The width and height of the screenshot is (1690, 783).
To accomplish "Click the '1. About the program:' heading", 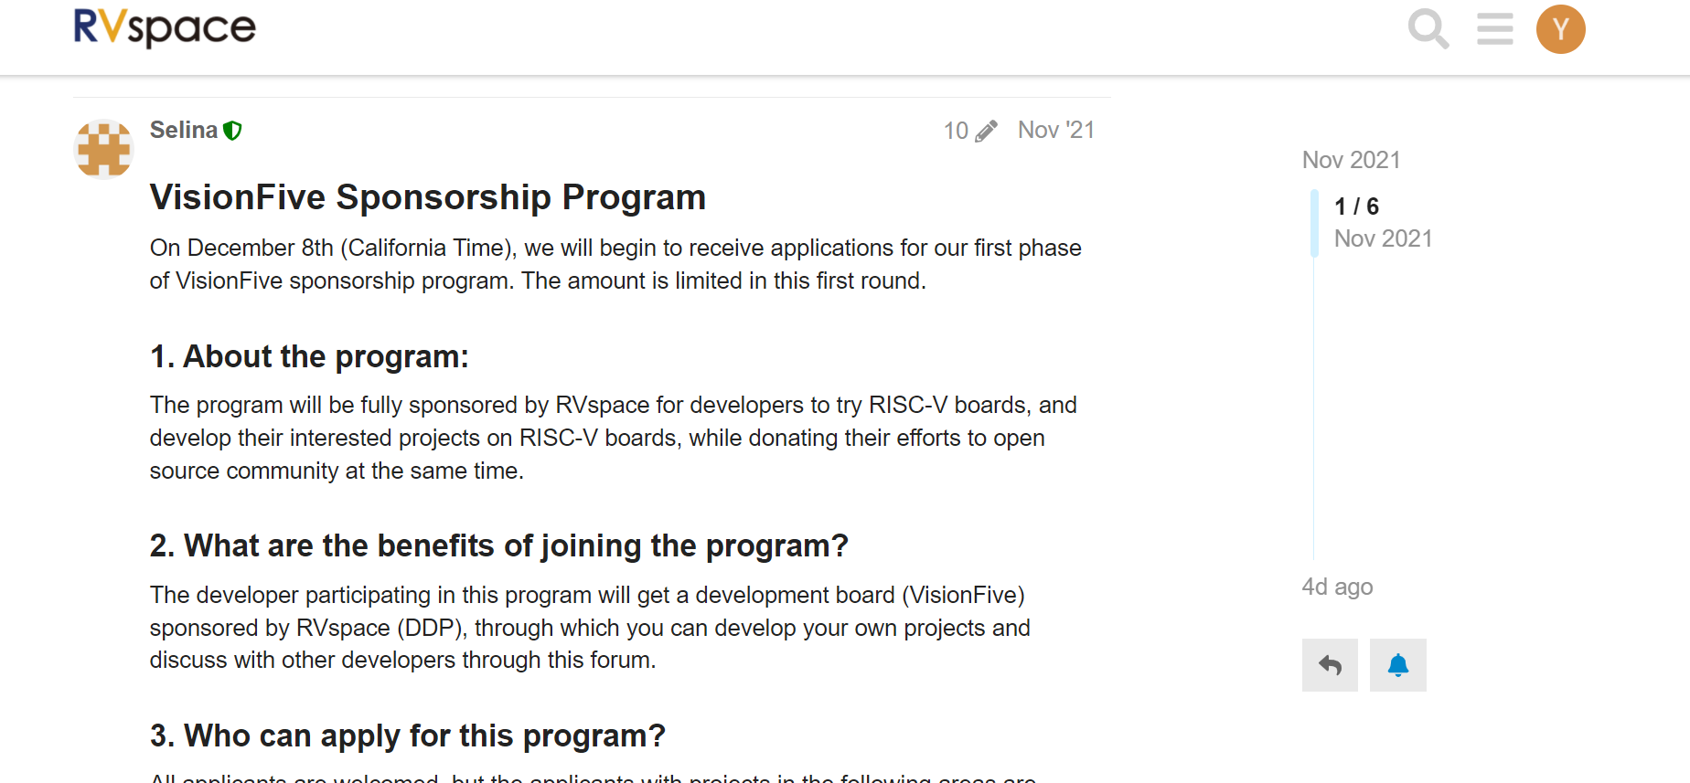I will coord(309,356).
